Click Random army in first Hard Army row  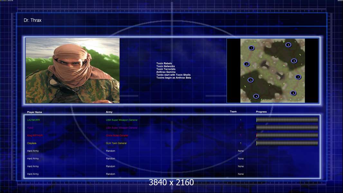pyautogui.click(x=110, y=151)
